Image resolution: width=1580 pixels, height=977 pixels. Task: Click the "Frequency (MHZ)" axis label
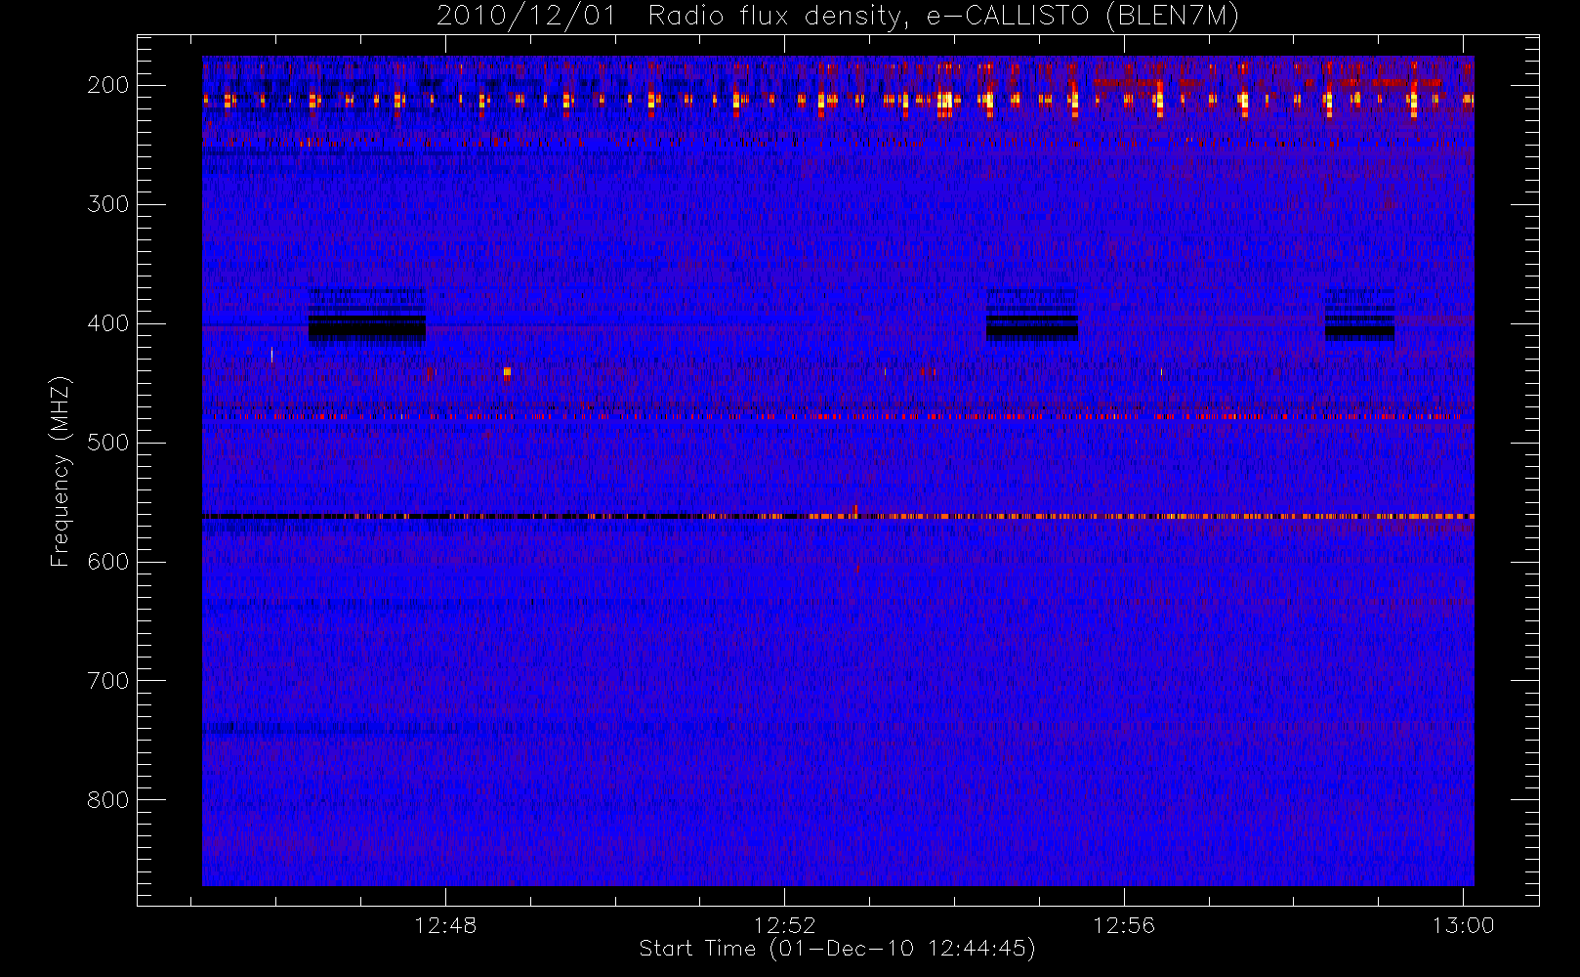[x=61, y=471]
